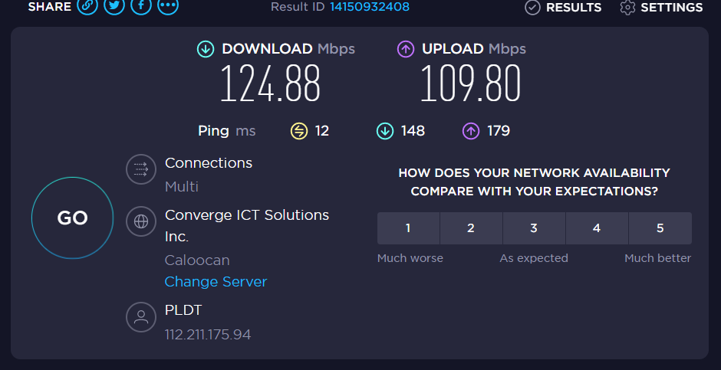Open the RESULTS menu item
The width and height of the screenshot is (721, 370).
pos(573,7)
